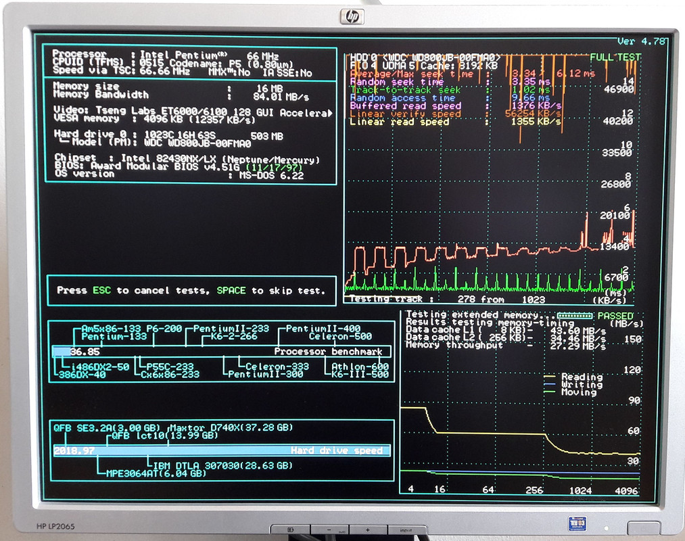Click the 'MS-DOS 6.22' OS version
The height and width of the screenshot is (541, 685).
pyautogui.click(x=271, y=175)
